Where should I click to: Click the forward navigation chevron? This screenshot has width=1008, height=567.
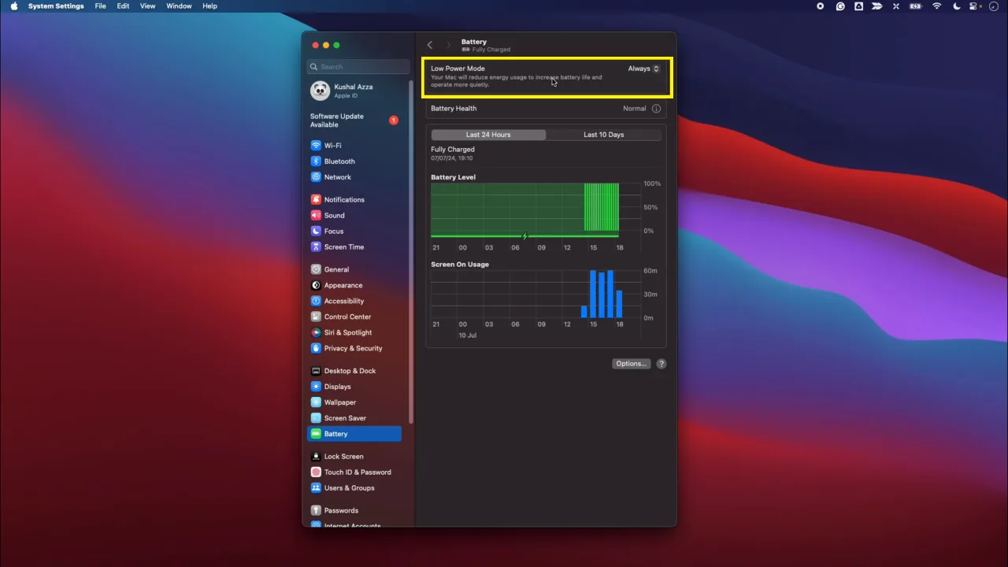448,45
